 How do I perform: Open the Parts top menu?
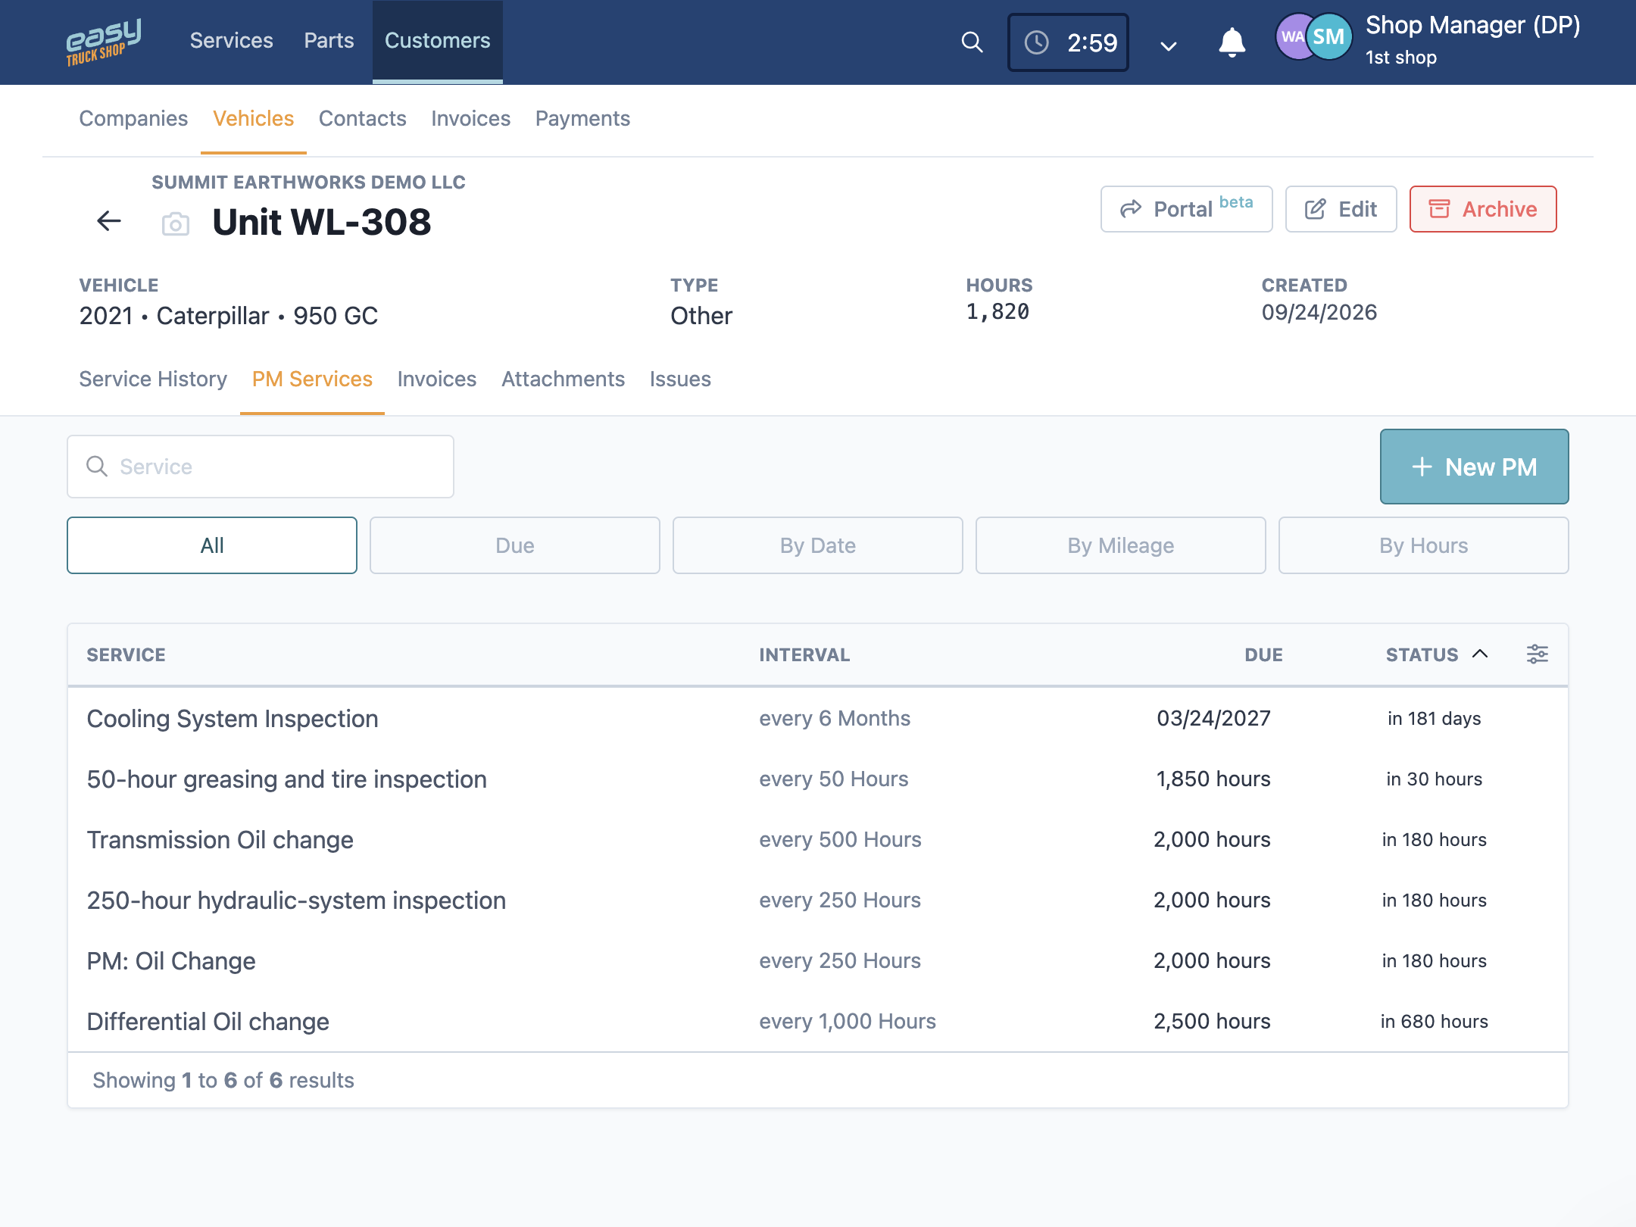point(329,41)
